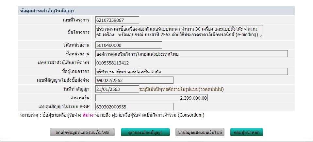Select the agency name field องค์การส่งเสริมกิจการโคนม

point(191,54)
